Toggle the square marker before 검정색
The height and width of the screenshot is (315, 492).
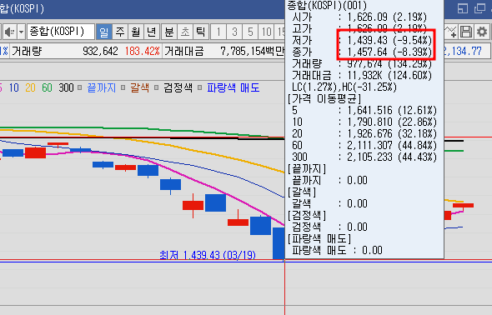156,87
